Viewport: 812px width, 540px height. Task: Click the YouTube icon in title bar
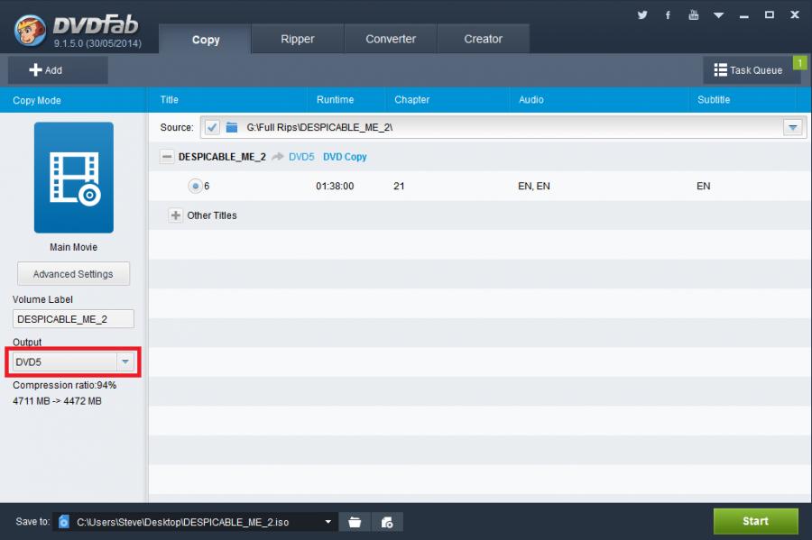click(693, 14)
